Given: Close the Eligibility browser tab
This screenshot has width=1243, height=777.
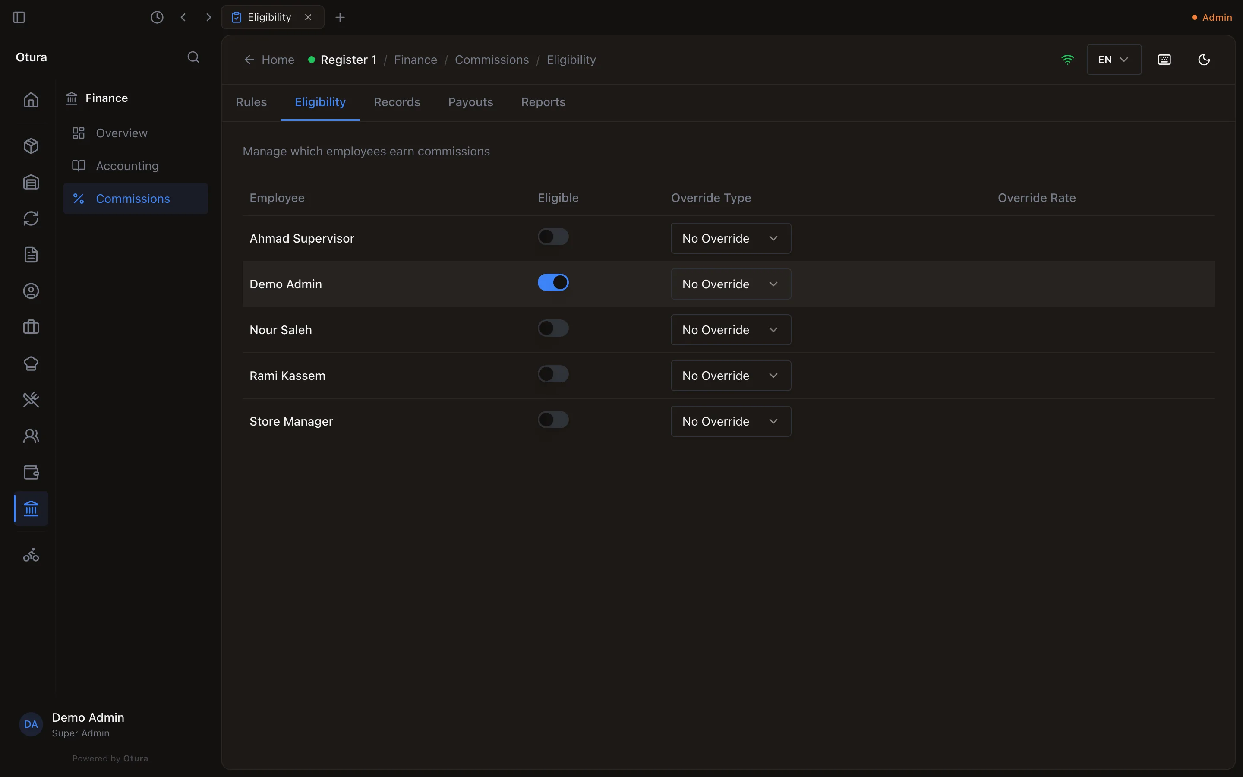Looking at the screenshot, I should click(308, 17).
